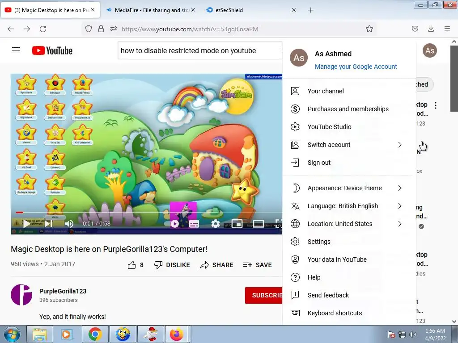458x343 pixels.
Task: Open PurpleGorilla123 channel avatar
Action: pyautogui.click(x=21, y=295)
